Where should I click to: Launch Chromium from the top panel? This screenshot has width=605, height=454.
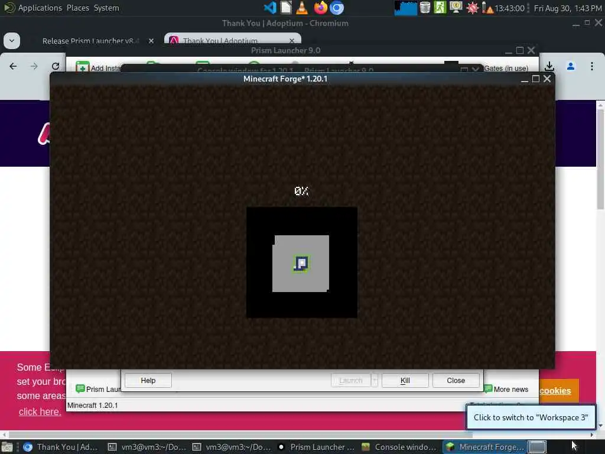[337, 8]
